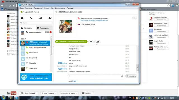Screen dimensions: 179x100
Task: Reload the browser page
Action: click(10, 6)
